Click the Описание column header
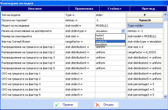This screenshot has height=110, width=168. [x=33, y=9]
